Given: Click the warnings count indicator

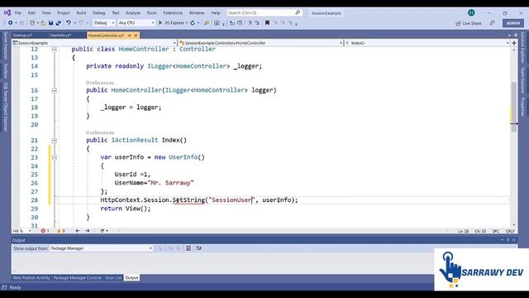Looking at the screenshot, I should pyautogui.click(x=60, y=231).
